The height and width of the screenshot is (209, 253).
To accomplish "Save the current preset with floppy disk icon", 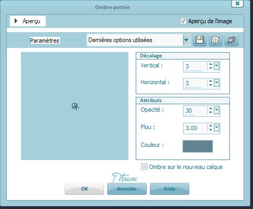I will 200,40.
